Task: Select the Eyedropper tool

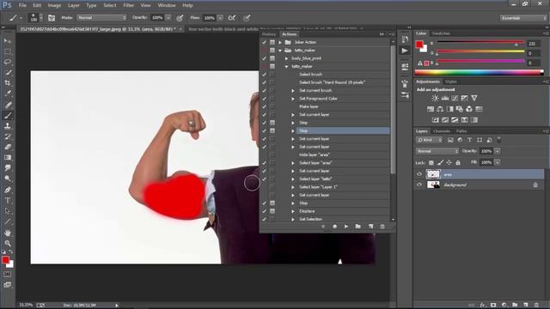Action: point(8,94)
